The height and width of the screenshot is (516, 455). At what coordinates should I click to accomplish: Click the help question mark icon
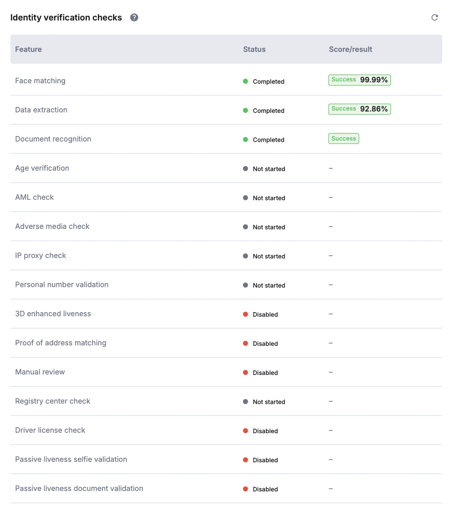[x=134, y=18]
